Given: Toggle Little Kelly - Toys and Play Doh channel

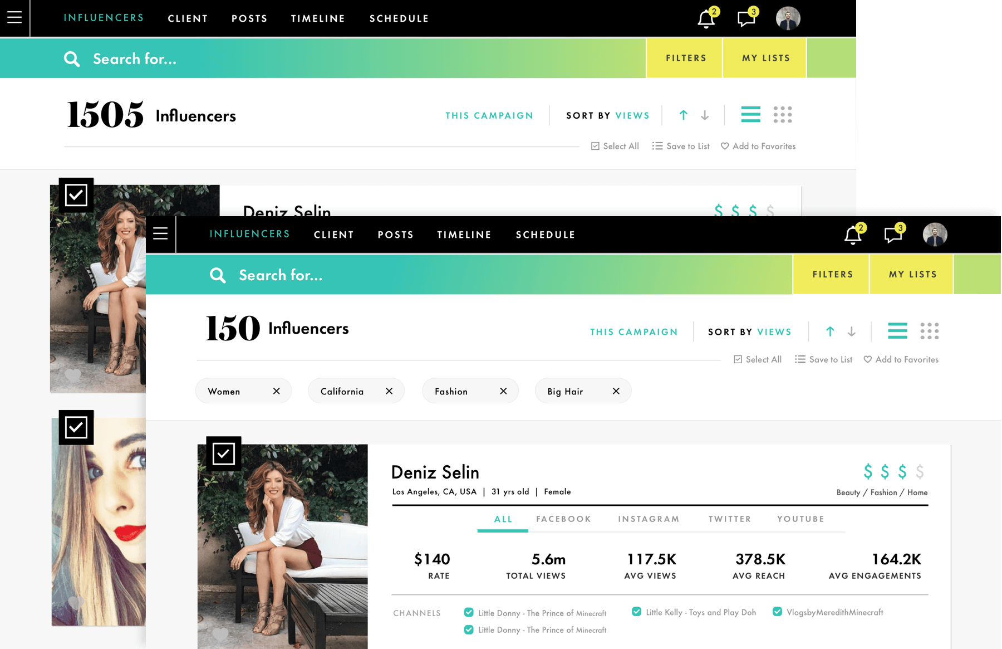Looking at the screenshot, I should (x=636, y=612).
